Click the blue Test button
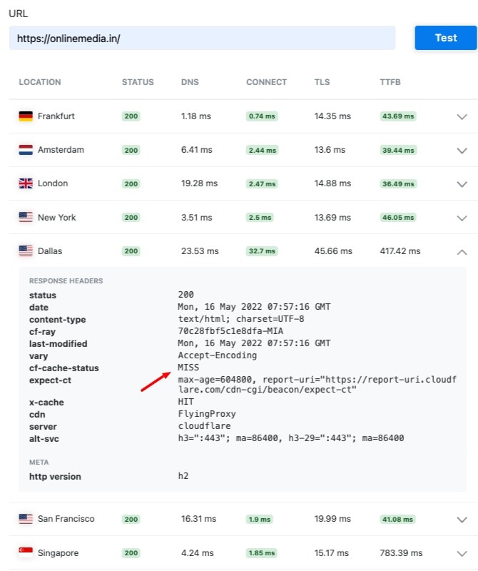This screenshot has height=571, width=478. 446,38
